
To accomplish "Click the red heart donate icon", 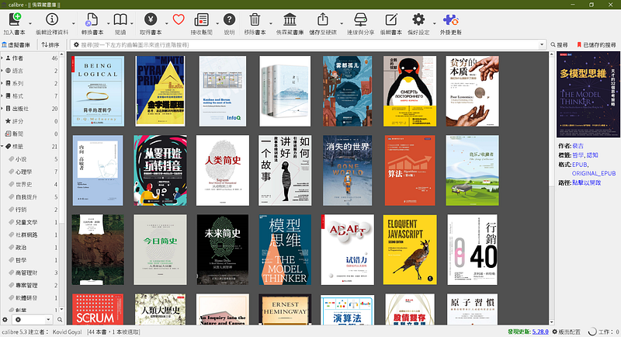I will pos(179,20).
